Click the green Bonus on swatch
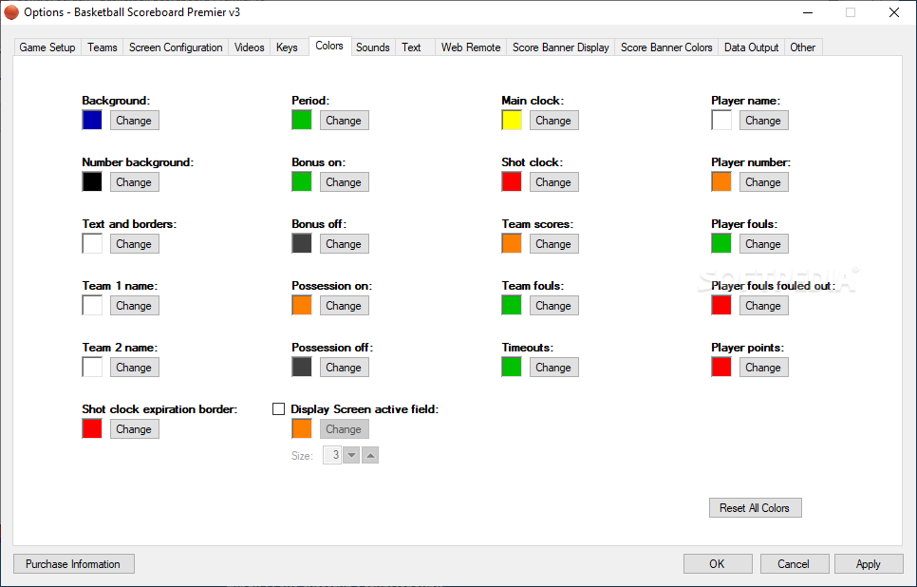This screenshot has height=587, width=917. pos(302,182)
